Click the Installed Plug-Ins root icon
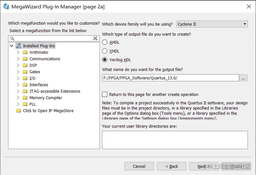256x175 pixels. (18, 46)
